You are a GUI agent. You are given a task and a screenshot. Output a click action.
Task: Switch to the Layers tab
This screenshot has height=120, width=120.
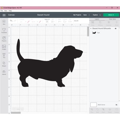click(97, 19)
